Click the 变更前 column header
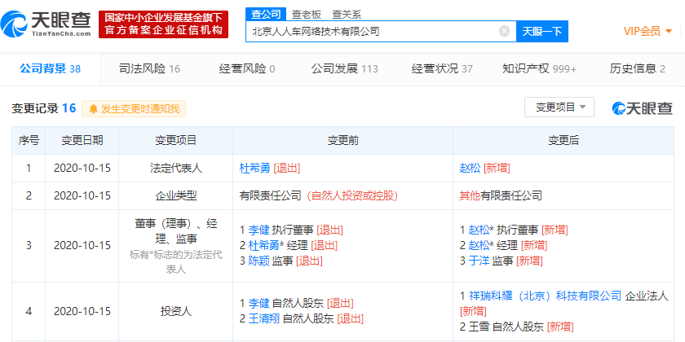This screenshot has height=342, width=685. click(343, 140)
